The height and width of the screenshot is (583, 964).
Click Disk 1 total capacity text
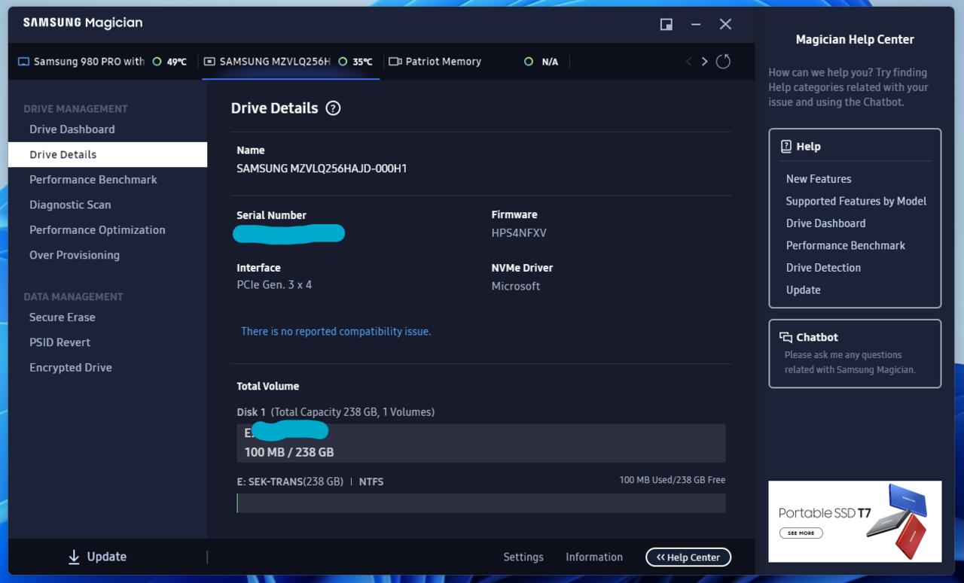tap(335, 412)
